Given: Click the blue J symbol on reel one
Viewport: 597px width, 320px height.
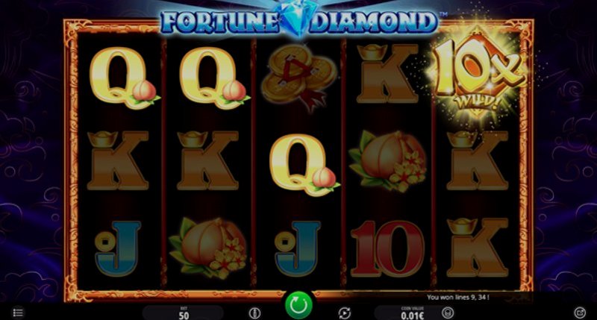Looking at the screenshot, I should click(118, 248).
